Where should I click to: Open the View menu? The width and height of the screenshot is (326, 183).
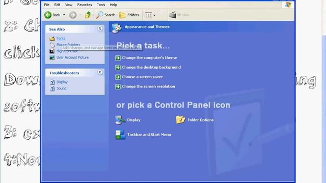[69, 5]
